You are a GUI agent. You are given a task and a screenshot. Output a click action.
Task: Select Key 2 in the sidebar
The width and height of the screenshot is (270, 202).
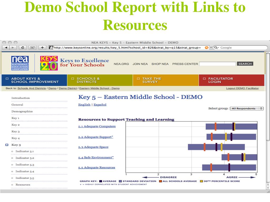(x=16, y=125)
